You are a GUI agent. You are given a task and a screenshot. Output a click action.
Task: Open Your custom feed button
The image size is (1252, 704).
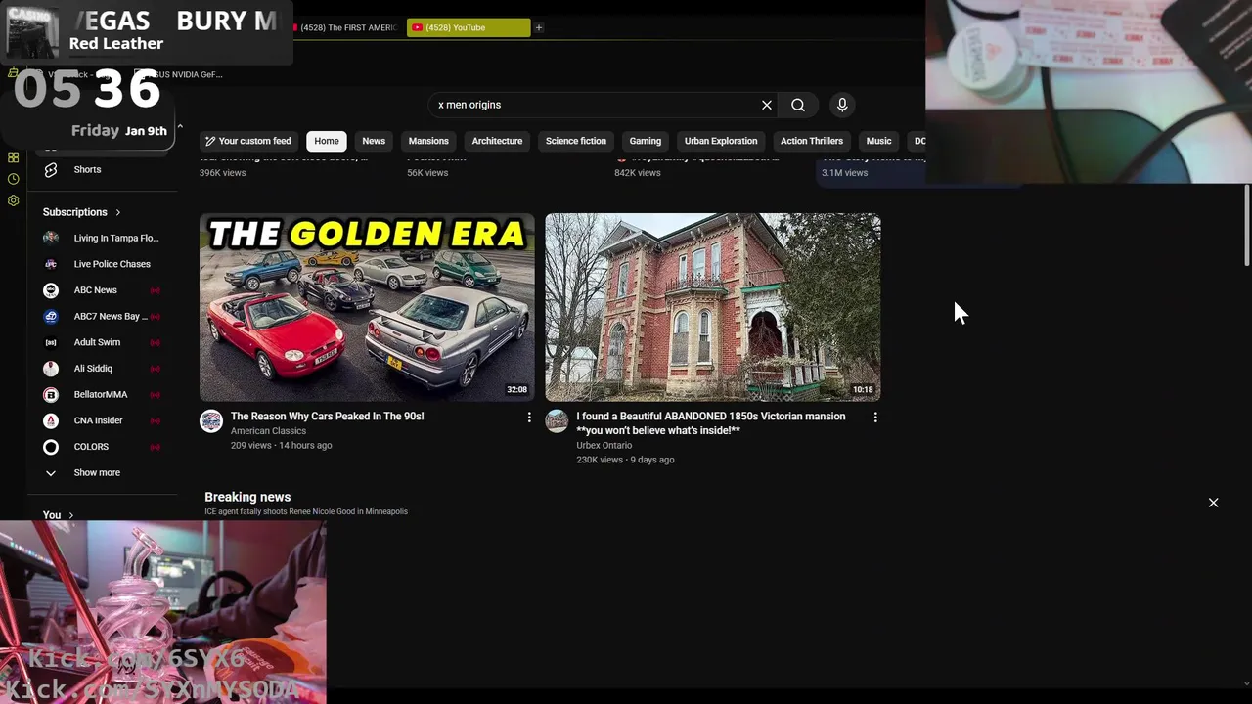[248, 141]
